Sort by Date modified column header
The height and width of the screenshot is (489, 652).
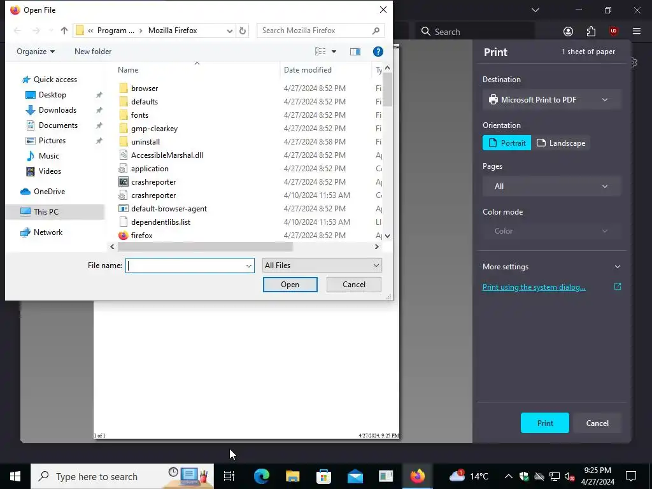pyautogui.click(x=325, y=70)
